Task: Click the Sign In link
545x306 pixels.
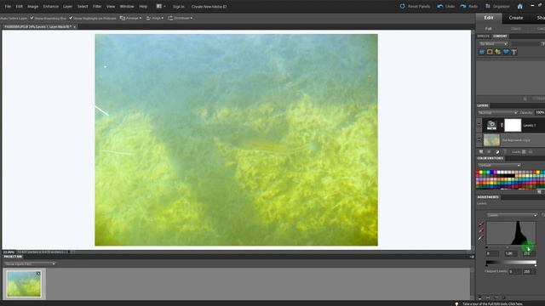Action: (x=179, y=7)
